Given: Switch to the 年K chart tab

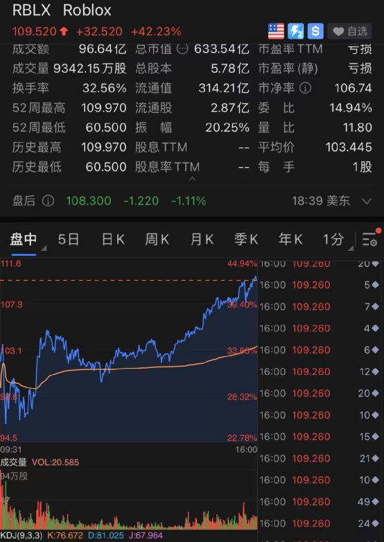Looking at the screenshot, I should tap(290, 239).
